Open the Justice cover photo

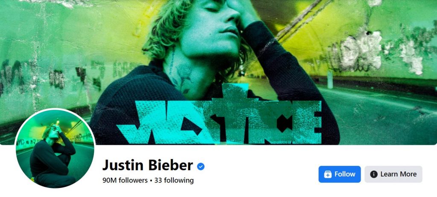tap(218, 72)
